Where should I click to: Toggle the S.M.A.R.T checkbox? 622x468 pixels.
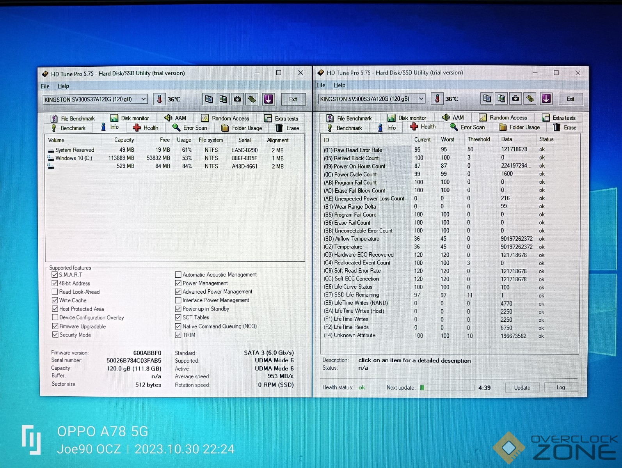(55, 275)
